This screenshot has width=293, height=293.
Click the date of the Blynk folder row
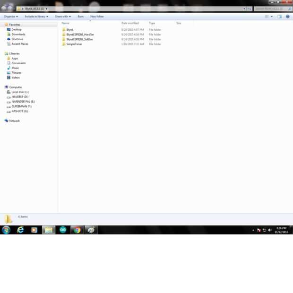(x=132, y=30)
